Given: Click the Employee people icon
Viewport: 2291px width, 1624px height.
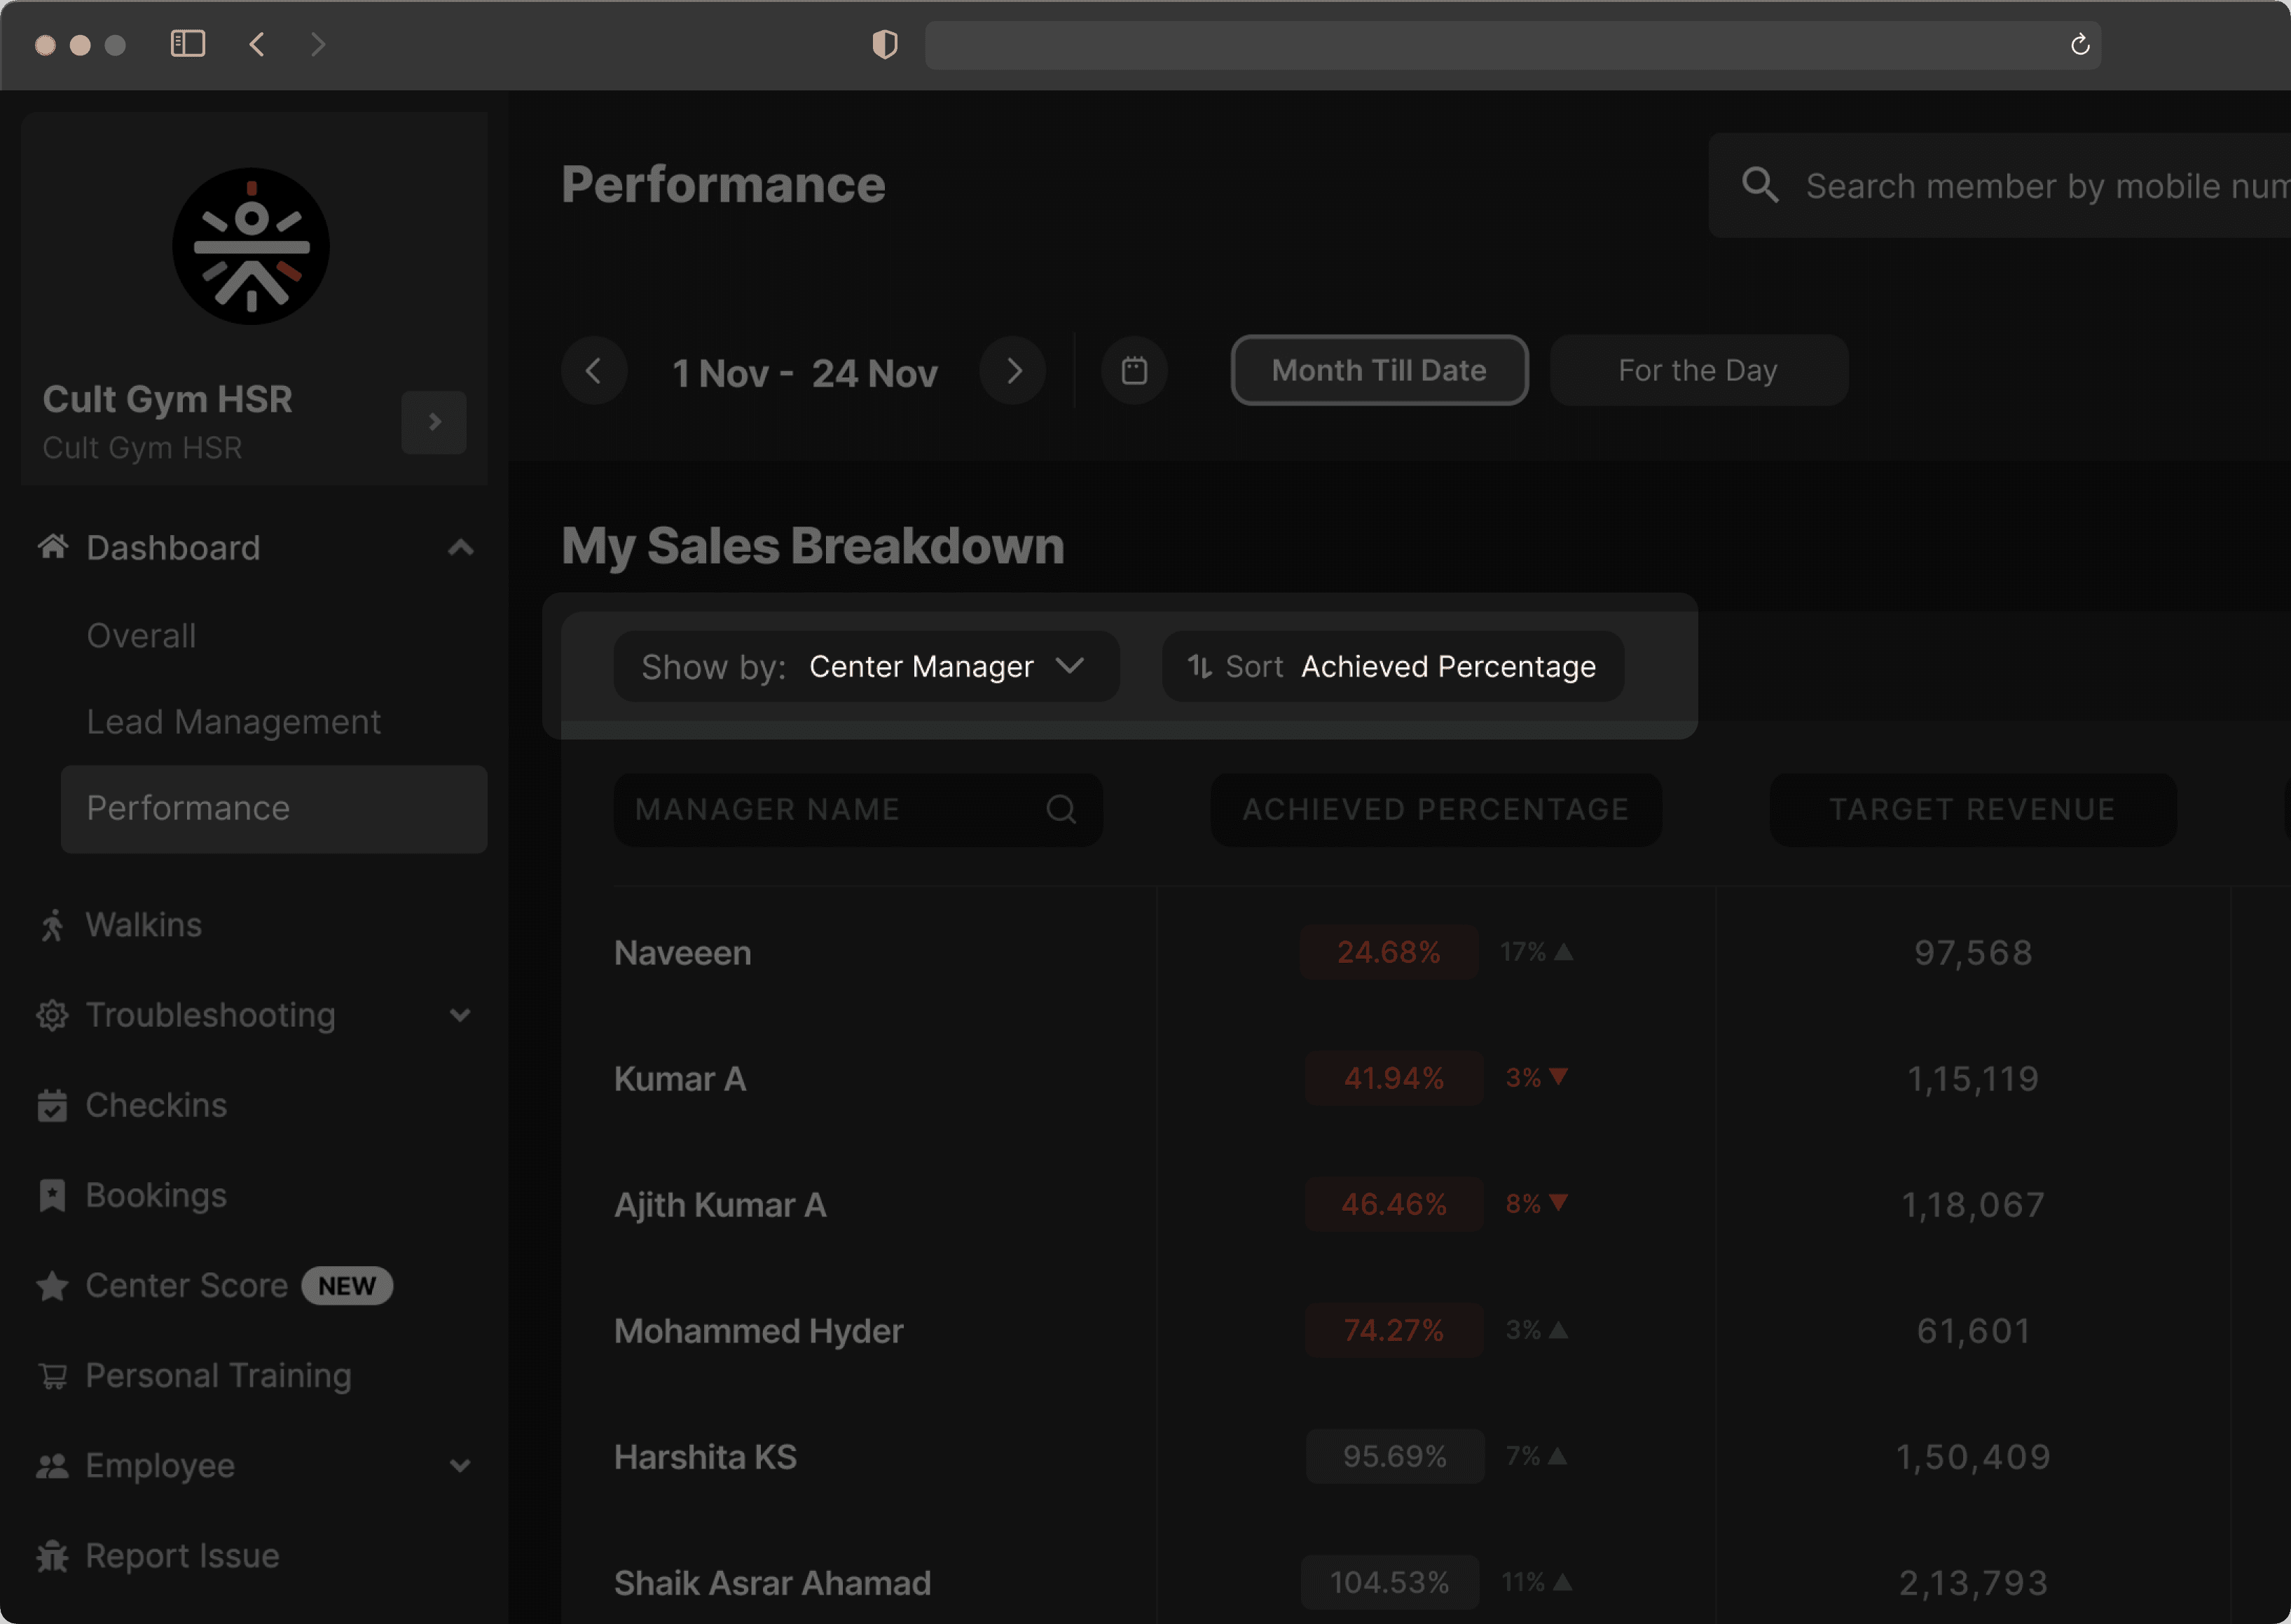Looking at the screenshot, I should tap(52, 1466).
